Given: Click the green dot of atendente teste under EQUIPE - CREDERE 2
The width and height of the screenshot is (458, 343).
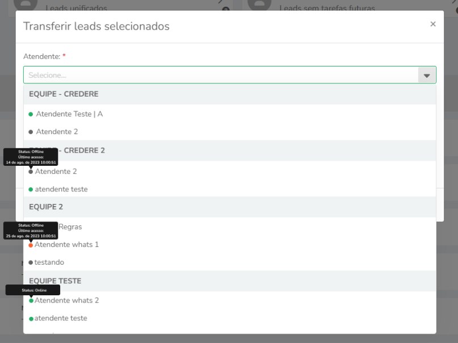Looking at the screenshot, I should (31, 190).
